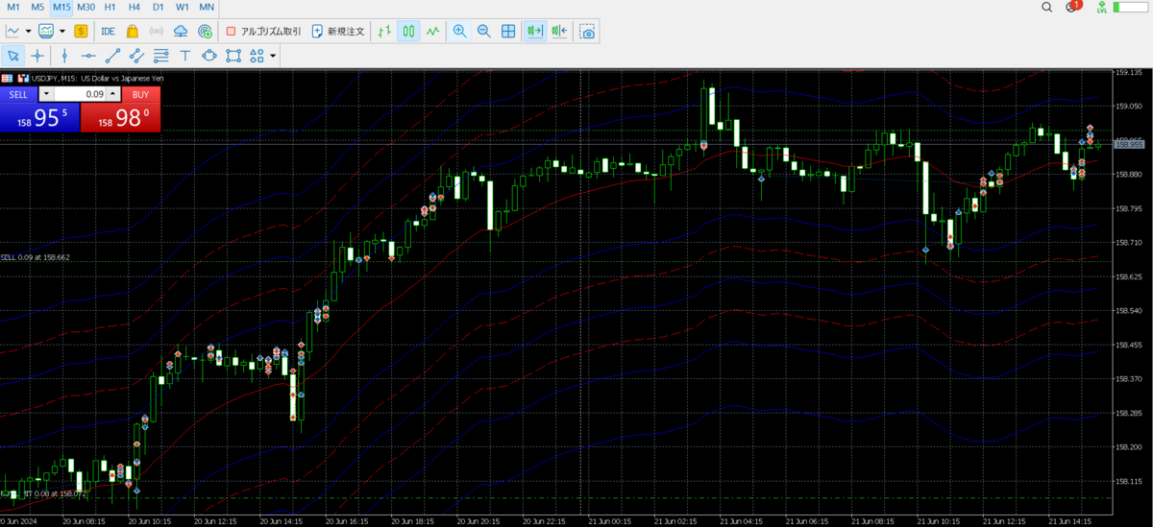Open the VPS cloud hosting icon

click(181, 31)
